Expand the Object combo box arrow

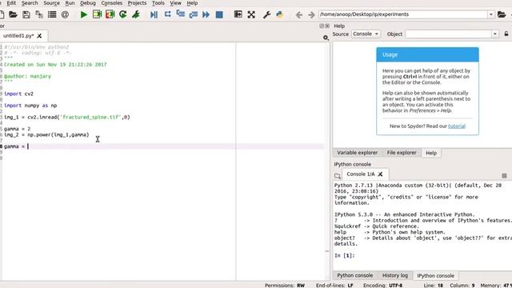(495, 34)
